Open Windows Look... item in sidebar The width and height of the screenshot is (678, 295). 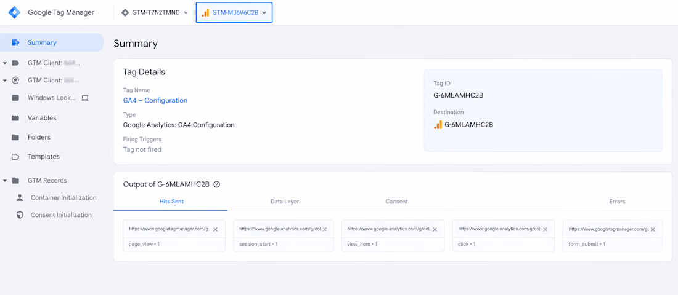tap(51, 98)
